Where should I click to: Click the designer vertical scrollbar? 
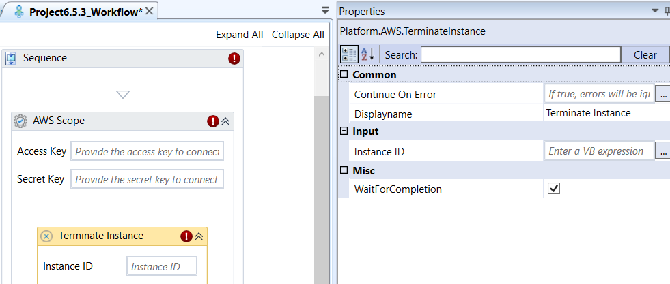pos(321,189)
